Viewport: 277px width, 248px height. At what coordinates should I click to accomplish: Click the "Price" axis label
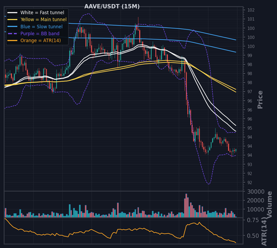coord(260,100)
